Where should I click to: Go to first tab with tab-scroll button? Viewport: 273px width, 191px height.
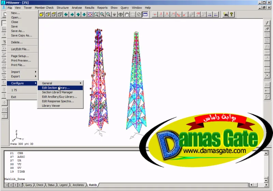coord(6,185)
